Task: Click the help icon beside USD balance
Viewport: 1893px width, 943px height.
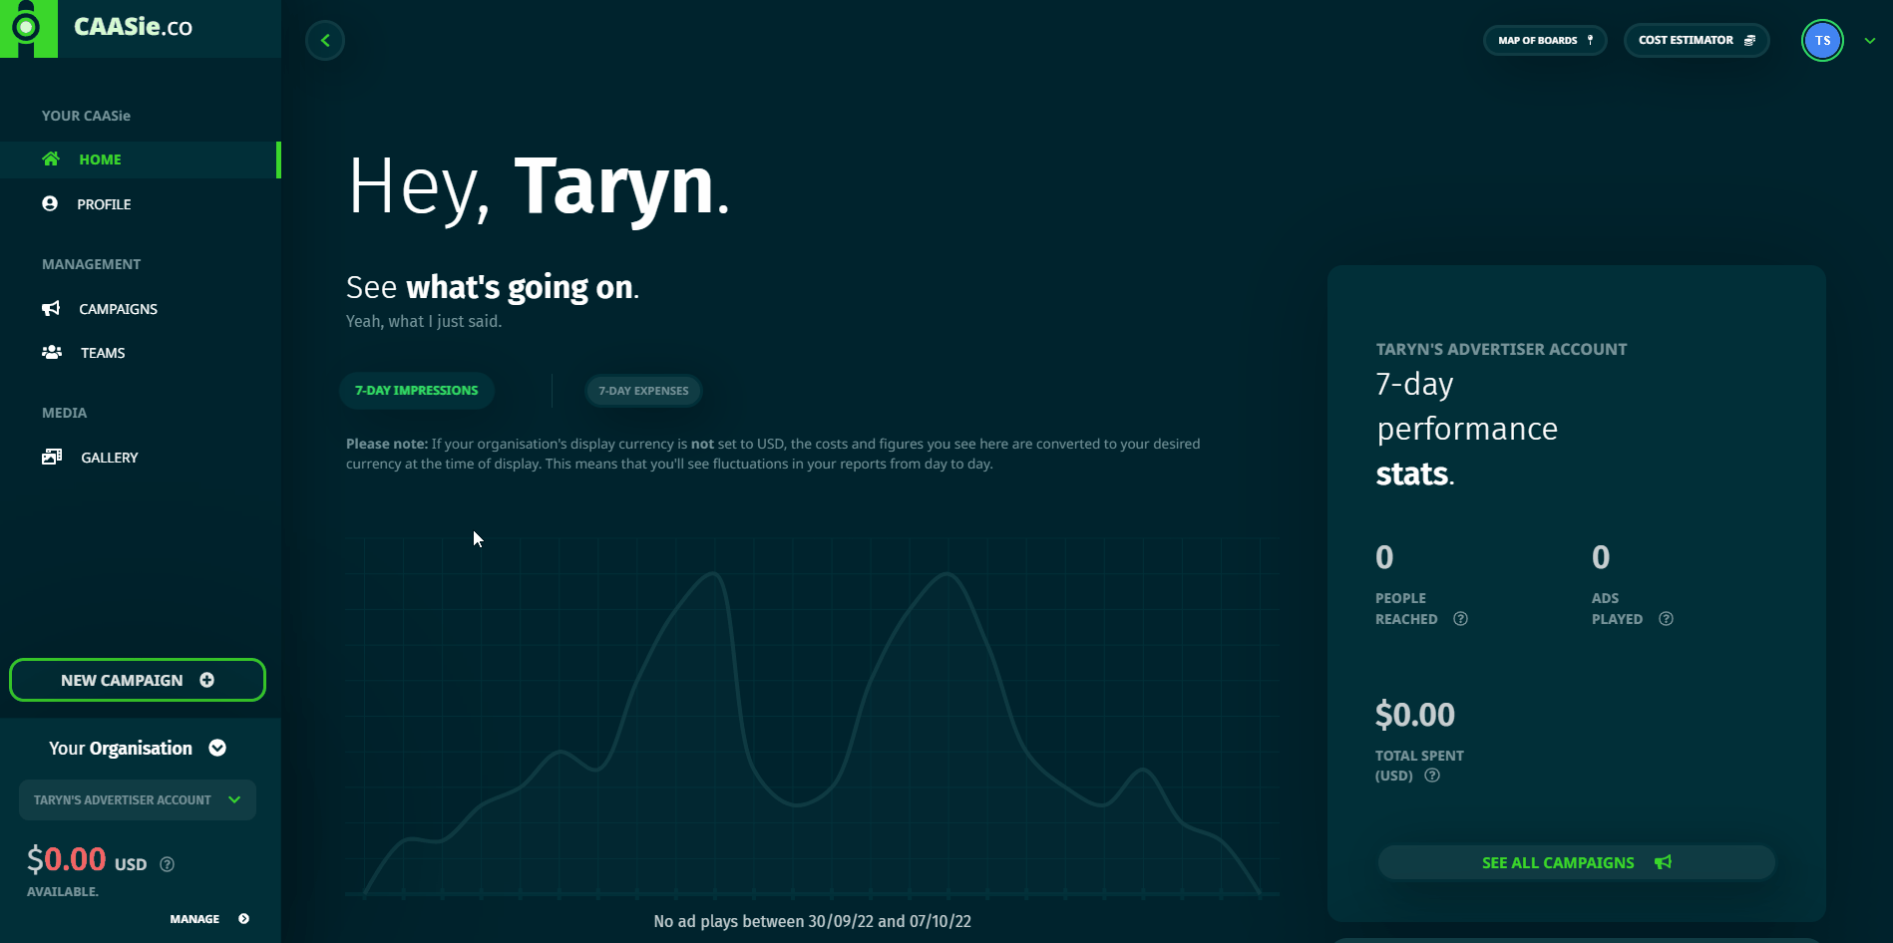Action: [x=168, y=864]
